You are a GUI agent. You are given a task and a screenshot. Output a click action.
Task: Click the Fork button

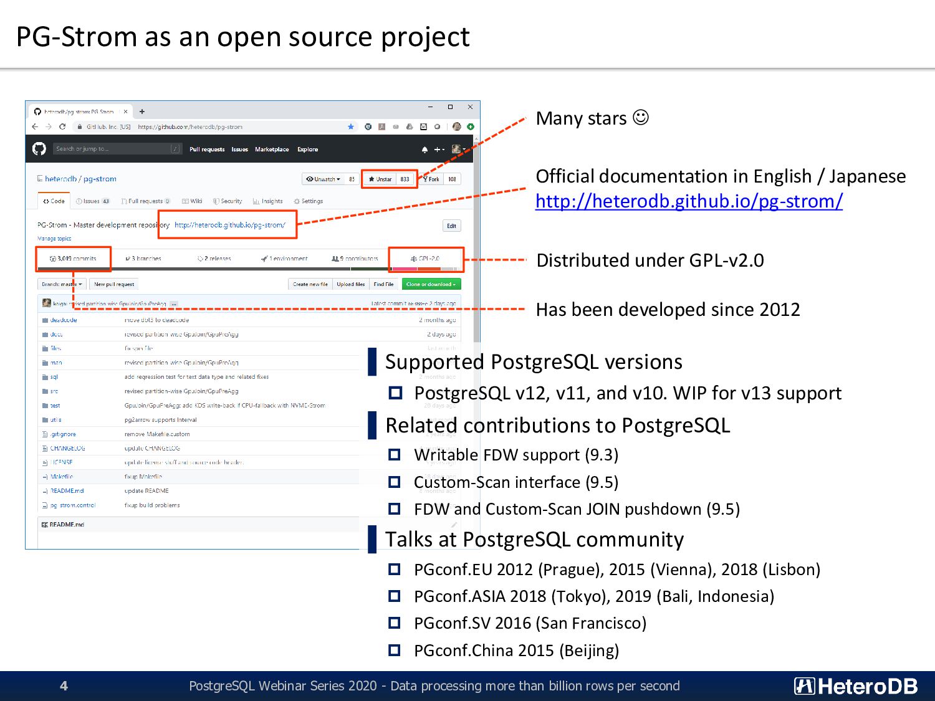coord(431,179)
